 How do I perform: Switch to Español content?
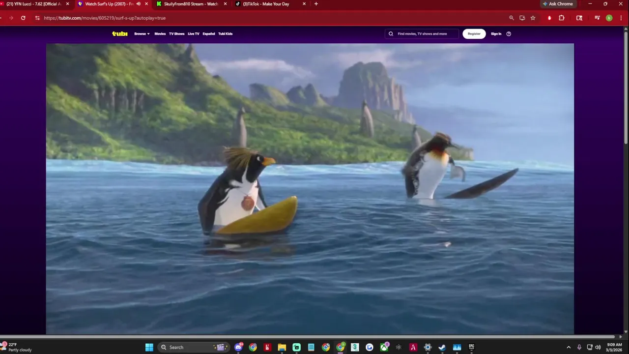209,34
